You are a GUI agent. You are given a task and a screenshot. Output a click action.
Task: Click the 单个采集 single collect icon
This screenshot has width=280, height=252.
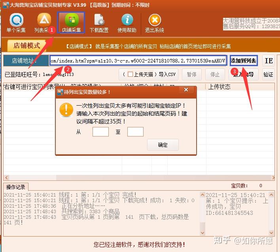pyautogui.click(x=16, y=23)
